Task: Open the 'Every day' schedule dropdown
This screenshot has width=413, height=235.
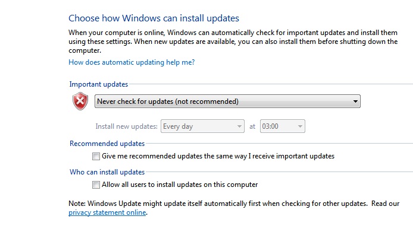Action: coord(202,126)
